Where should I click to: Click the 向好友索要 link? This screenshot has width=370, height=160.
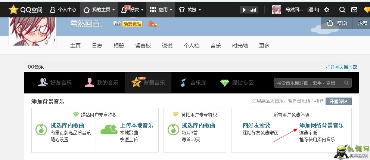[256, 125]
